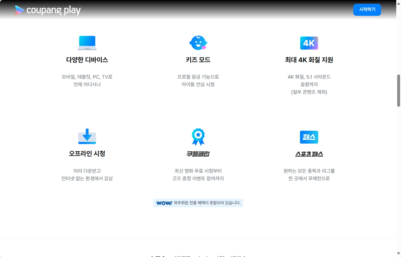Click the 스포츠패스 stylized title
The width and height of the screenshot is (401, 257).
[309, 154]
